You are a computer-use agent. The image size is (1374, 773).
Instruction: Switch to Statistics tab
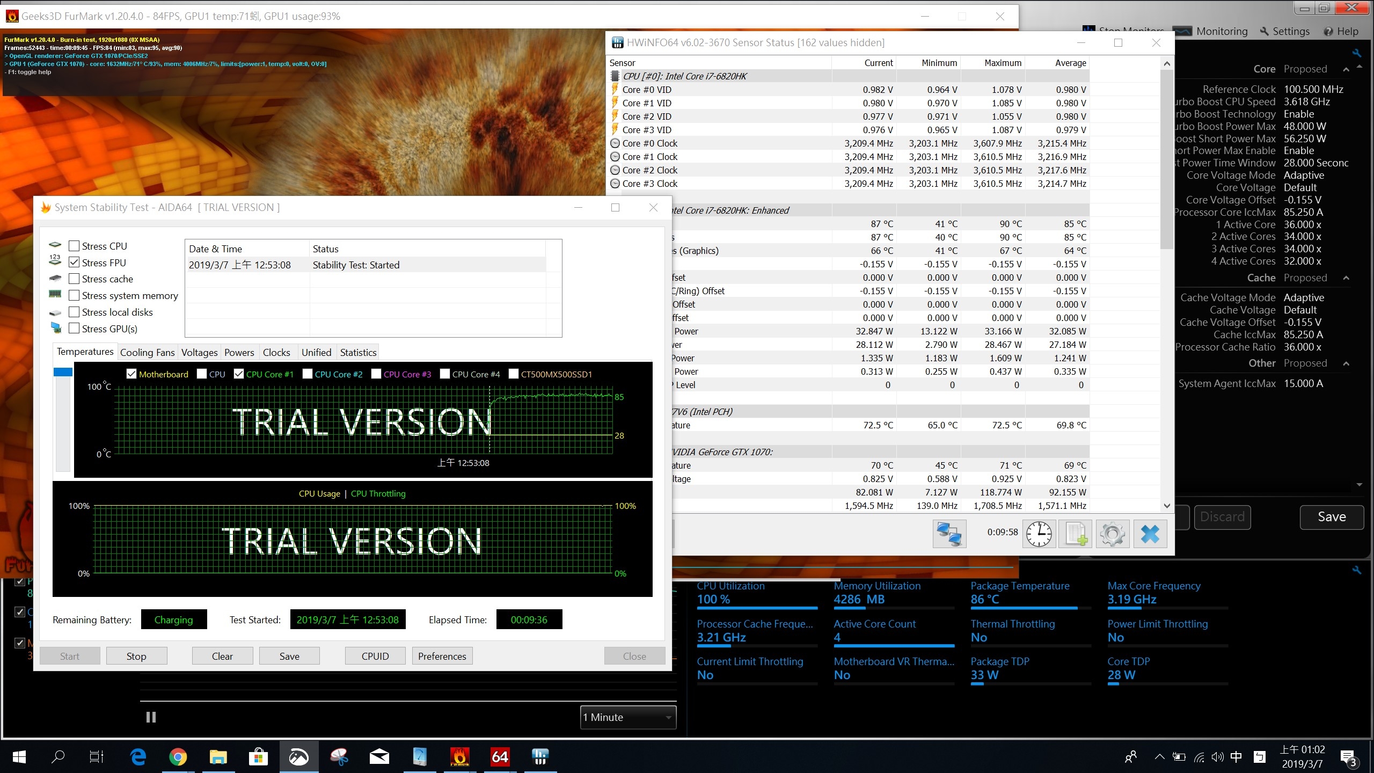click(x=358, y=352)
